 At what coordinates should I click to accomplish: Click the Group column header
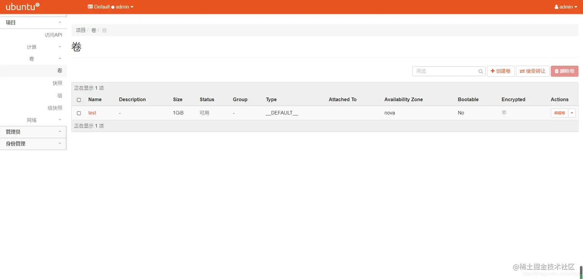(240, 99)
